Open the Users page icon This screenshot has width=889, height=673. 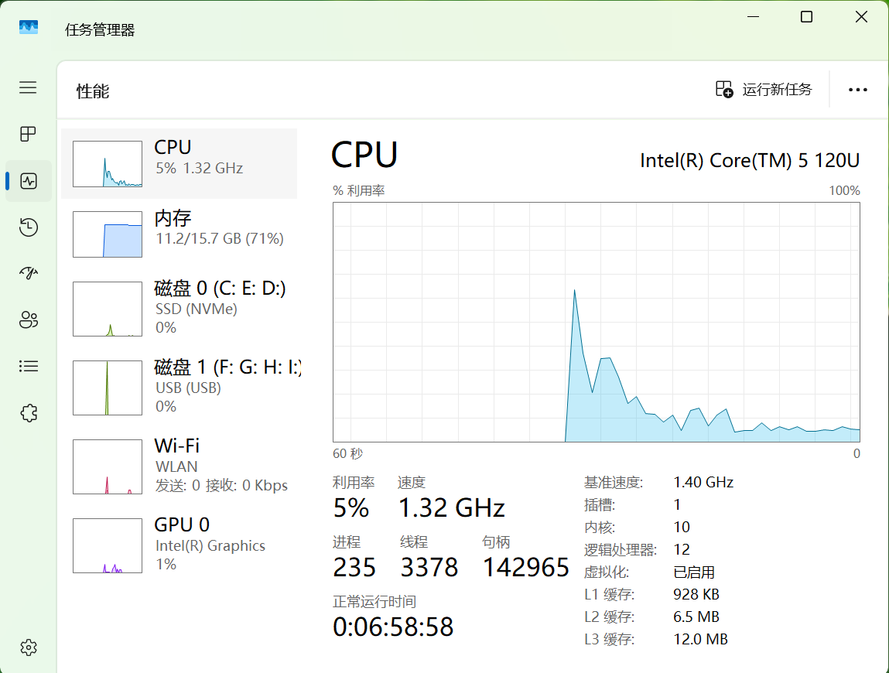(x=28, y=319)
